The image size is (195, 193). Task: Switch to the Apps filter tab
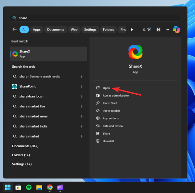pyautogui.click(x=37, y=30)
